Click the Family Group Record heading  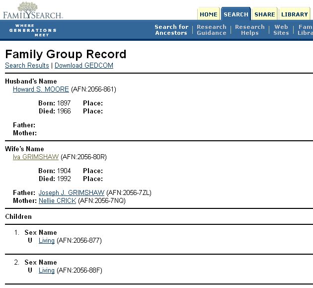click(66, 54)
